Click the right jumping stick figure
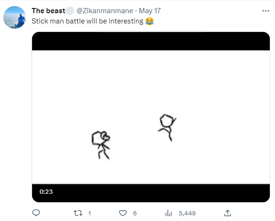 click(167, 127)
